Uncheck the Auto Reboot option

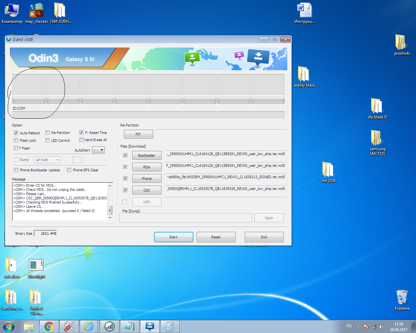point(16,133)
